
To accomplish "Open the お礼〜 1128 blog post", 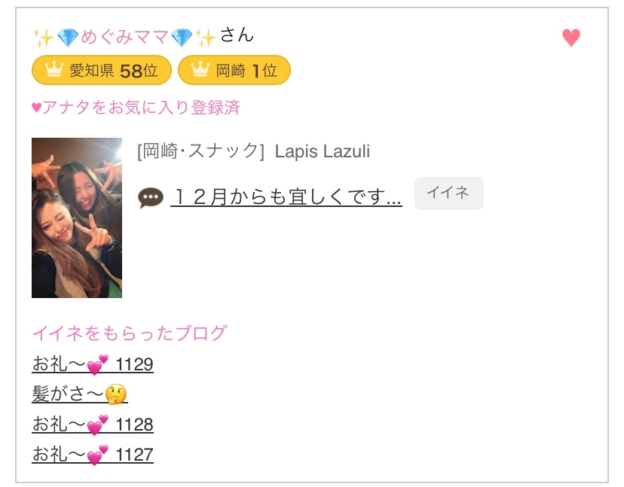I will click(x=93, y=425).
